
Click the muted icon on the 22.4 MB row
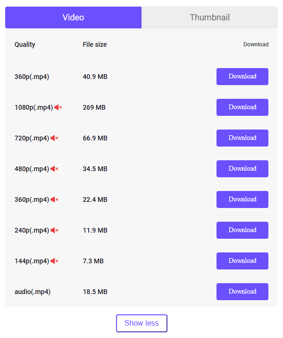click(x=54, y=199)
